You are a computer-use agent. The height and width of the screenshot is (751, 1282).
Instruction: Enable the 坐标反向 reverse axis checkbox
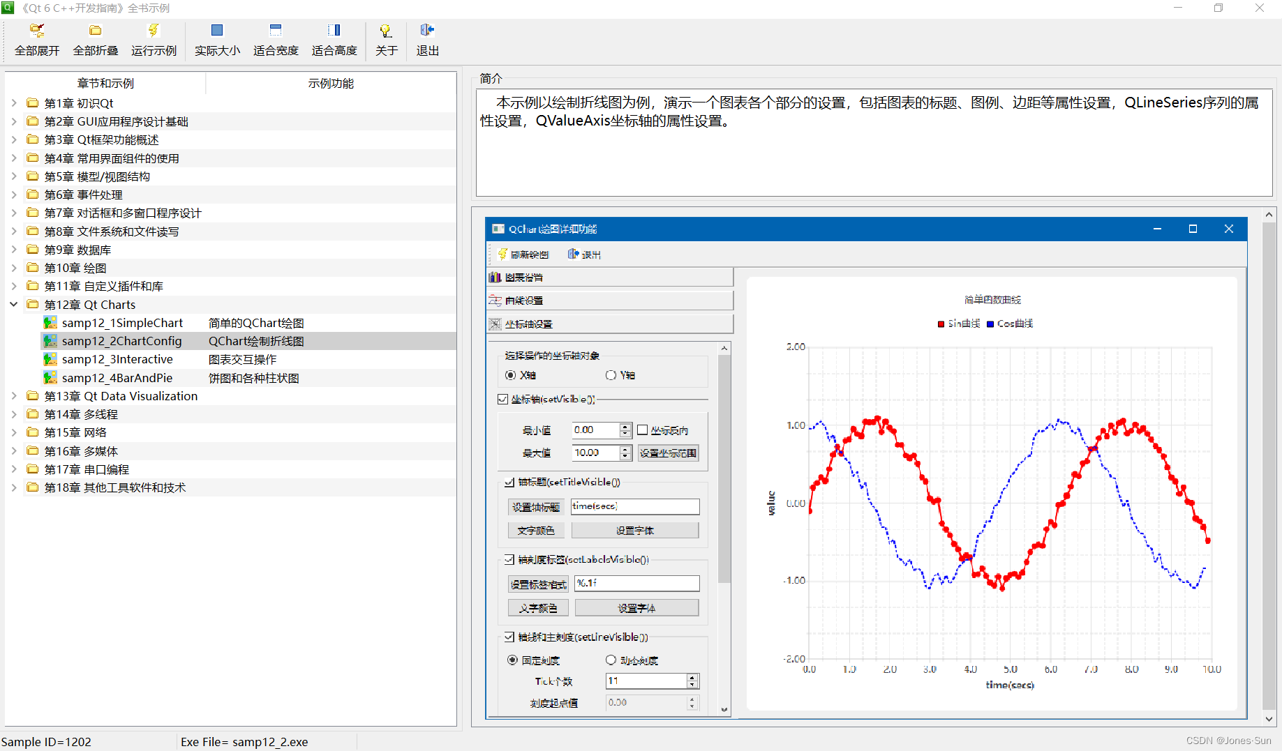(643, 430)
